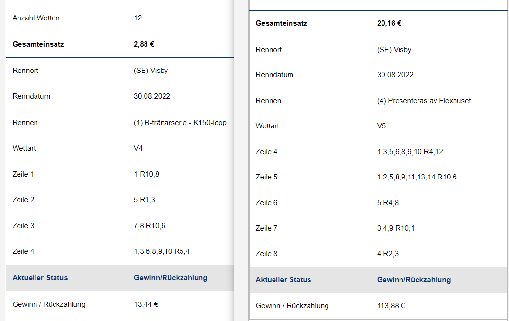Click Zeile 3 value 7,8 R10,6

(149, 226)
